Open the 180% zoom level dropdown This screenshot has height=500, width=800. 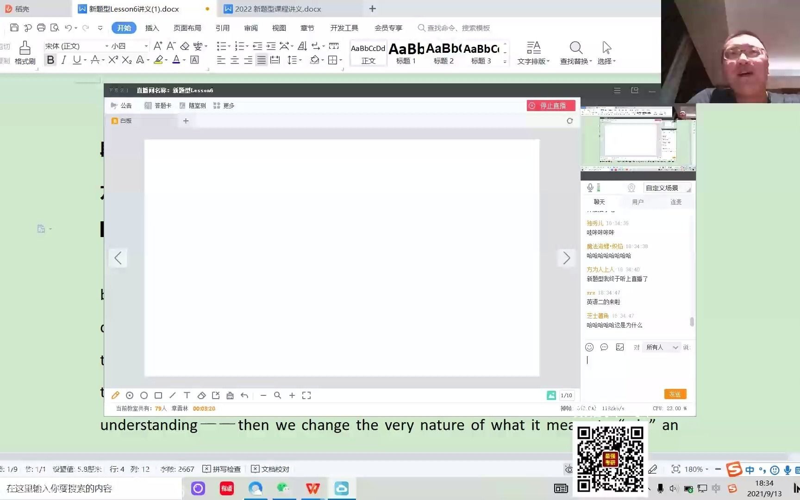(x=696, y=469)
